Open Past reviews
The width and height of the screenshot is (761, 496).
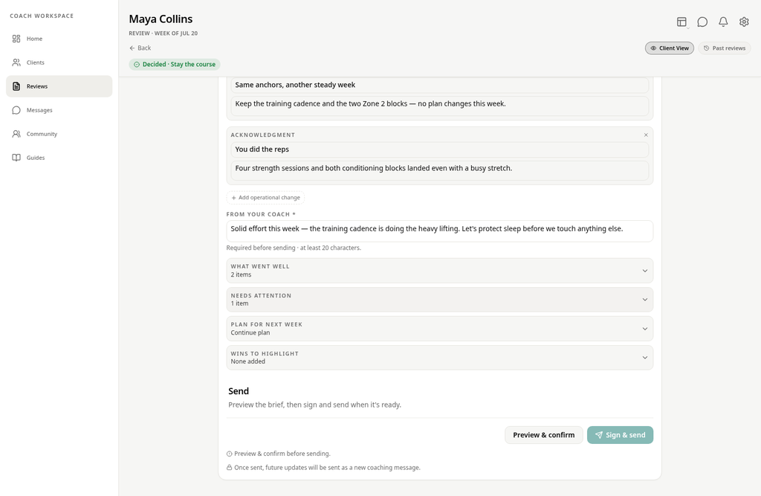point(724,48)
